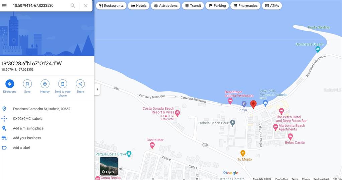This screenshot has width=342, height=180.
Task: Find Nearby places
Action: click(45, 84)
